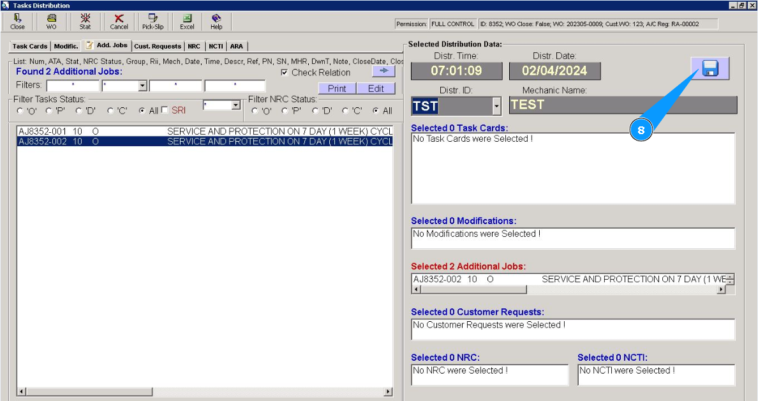Click the Close toolbar icon
Screen dimensions: 758x401
17,22
